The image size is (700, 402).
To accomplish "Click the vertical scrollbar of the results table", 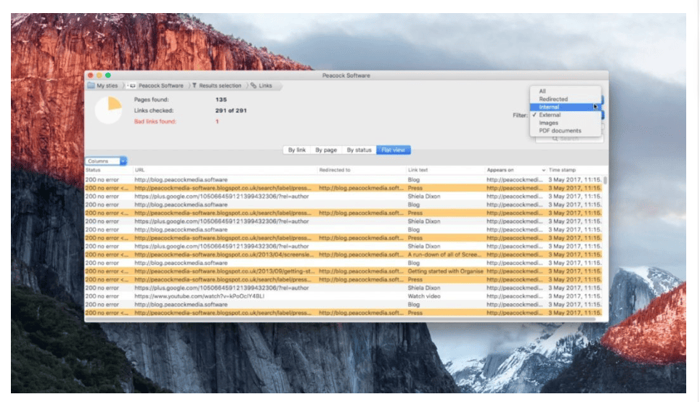I will pos(606,180).
